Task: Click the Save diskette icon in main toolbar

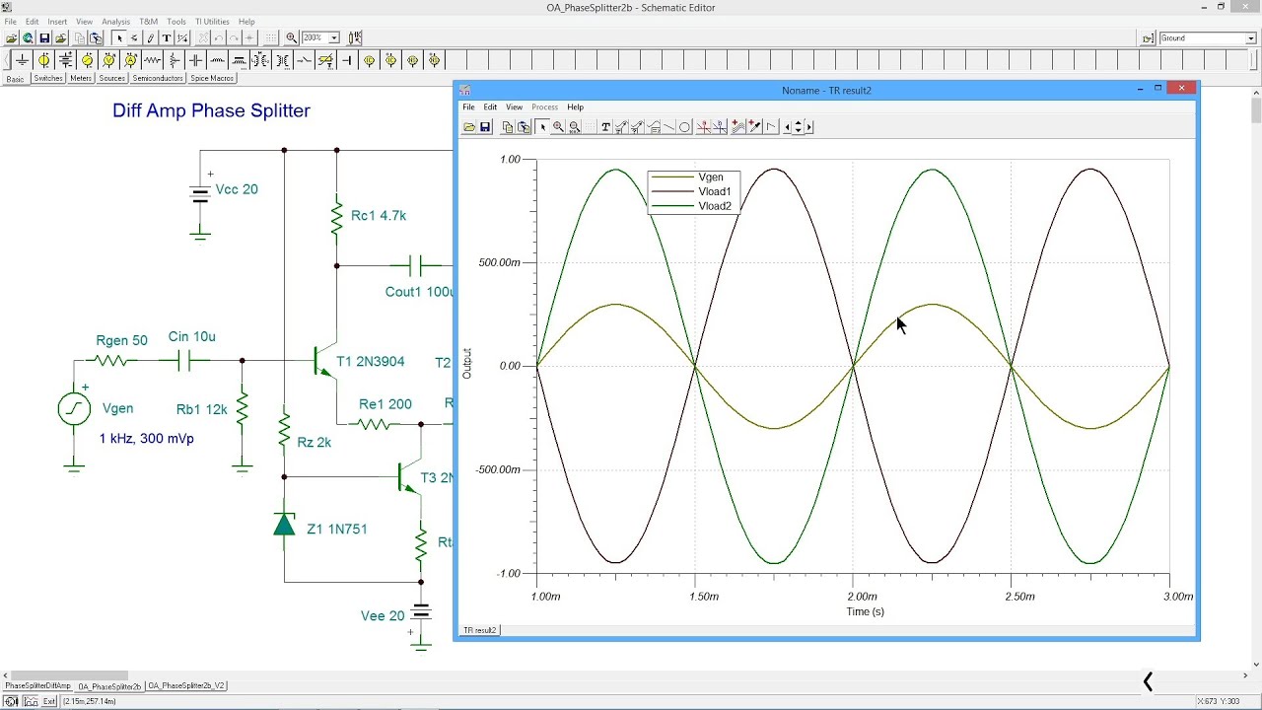Action: [x=44, y=37]
